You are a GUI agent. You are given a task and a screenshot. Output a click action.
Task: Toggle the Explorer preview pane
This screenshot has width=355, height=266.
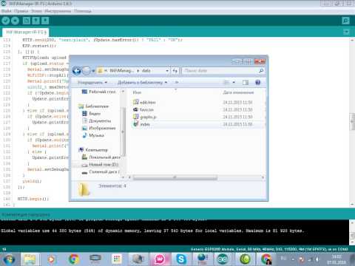click(x=246, y=82)
